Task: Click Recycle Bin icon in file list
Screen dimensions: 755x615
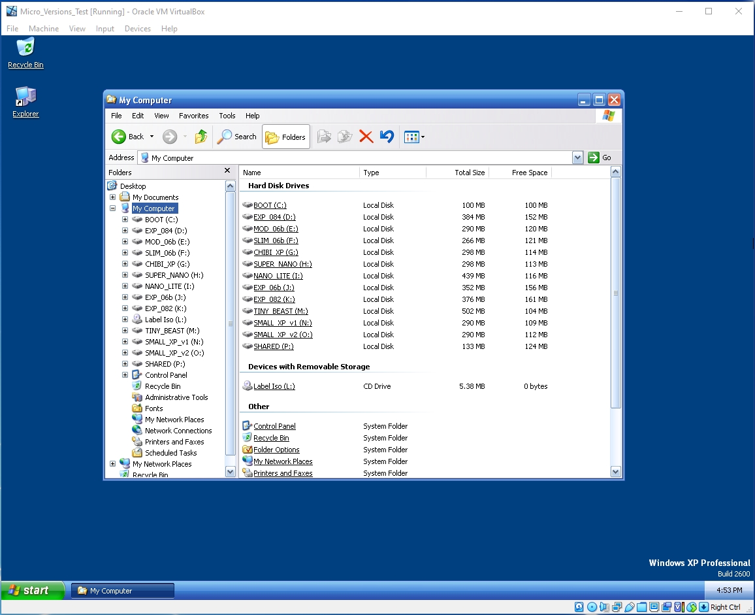Action: pyautogui.click(x=248, y=438)
